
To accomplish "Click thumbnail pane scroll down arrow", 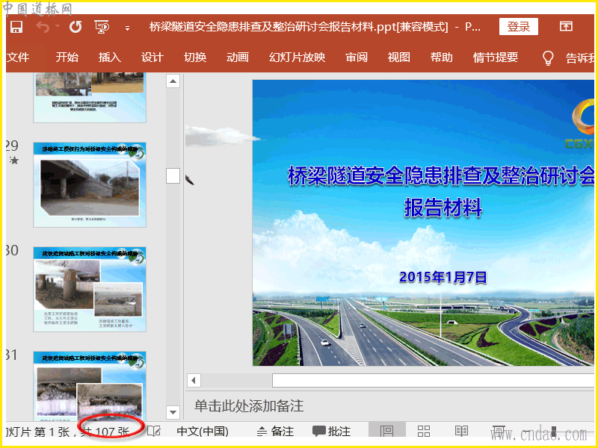I will pos(173,412).
